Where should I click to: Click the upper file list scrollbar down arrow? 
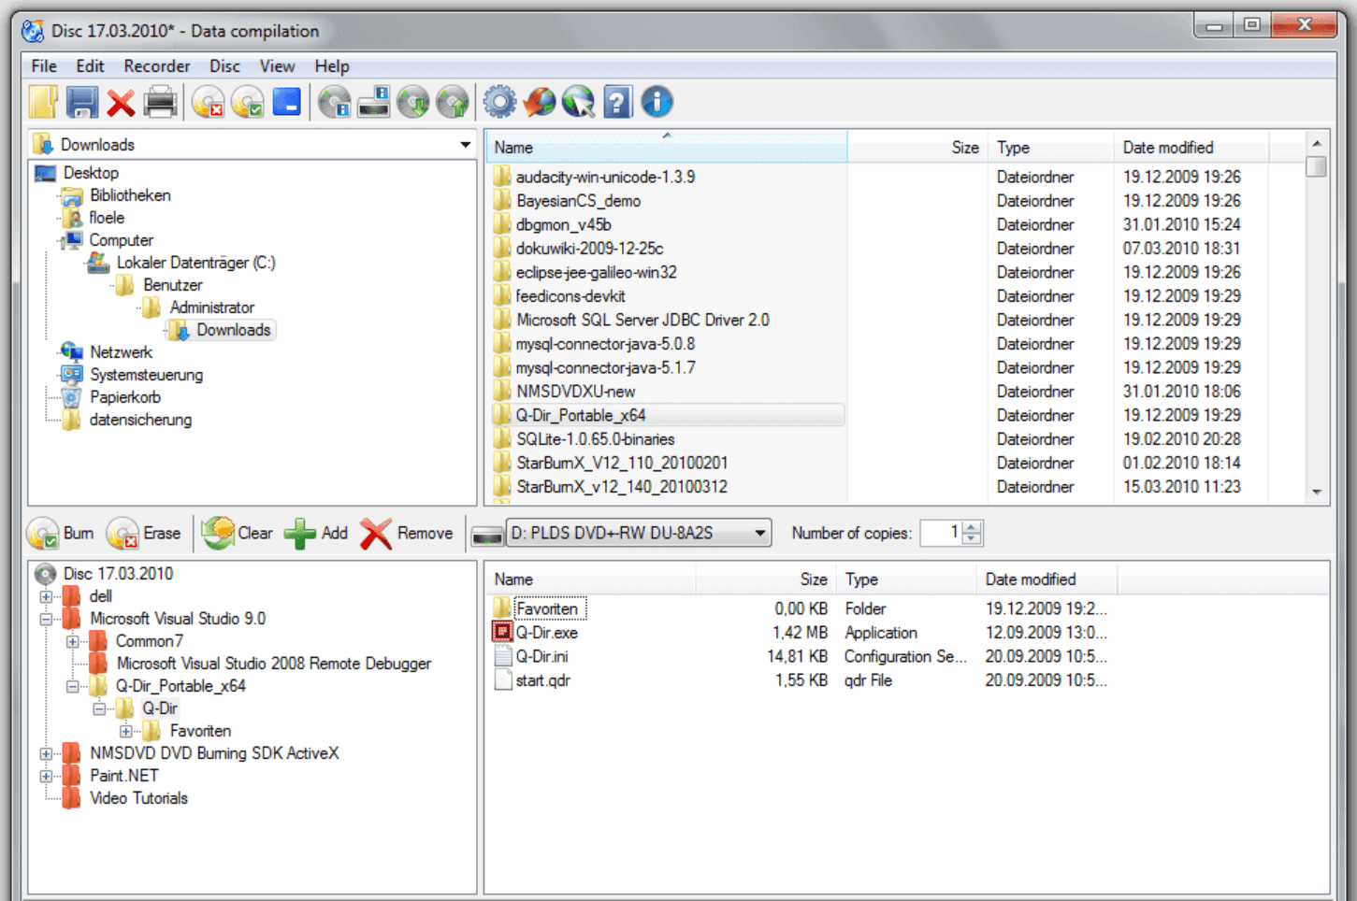pyautogui.click(x=1317, y=492)
